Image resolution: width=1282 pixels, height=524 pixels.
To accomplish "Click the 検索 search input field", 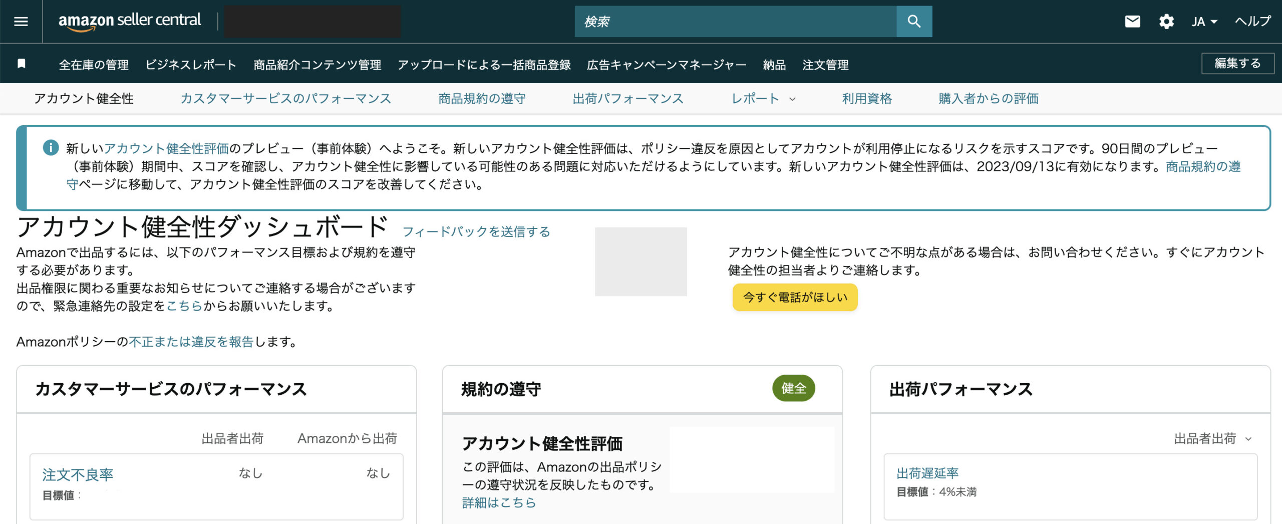I will 736,22.
